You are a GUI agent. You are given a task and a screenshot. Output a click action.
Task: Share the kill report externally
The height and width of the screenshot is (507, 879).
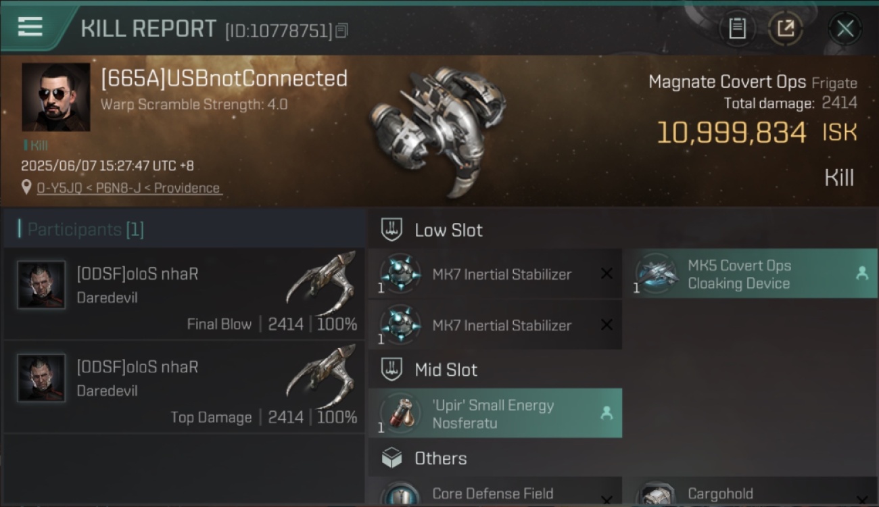[x=786, y=29]
